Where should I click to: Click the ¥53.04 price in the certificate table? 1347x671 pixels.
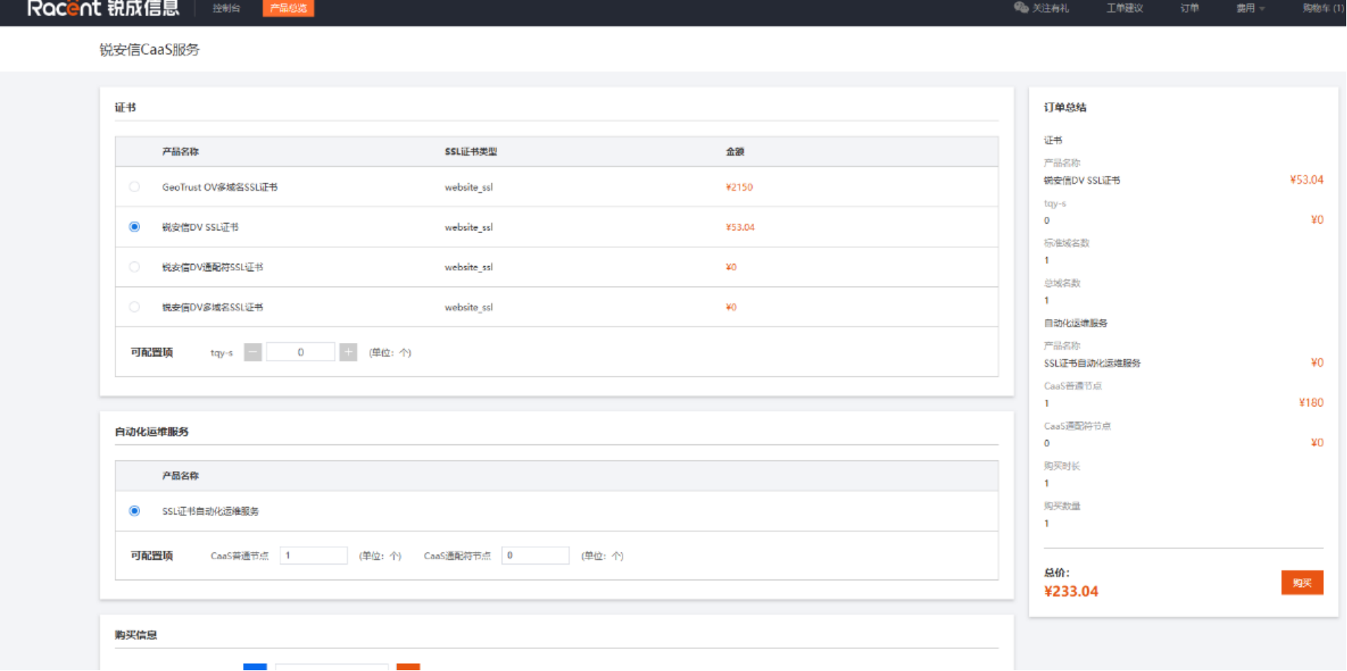pyautogui.click(x=740, y=227)
